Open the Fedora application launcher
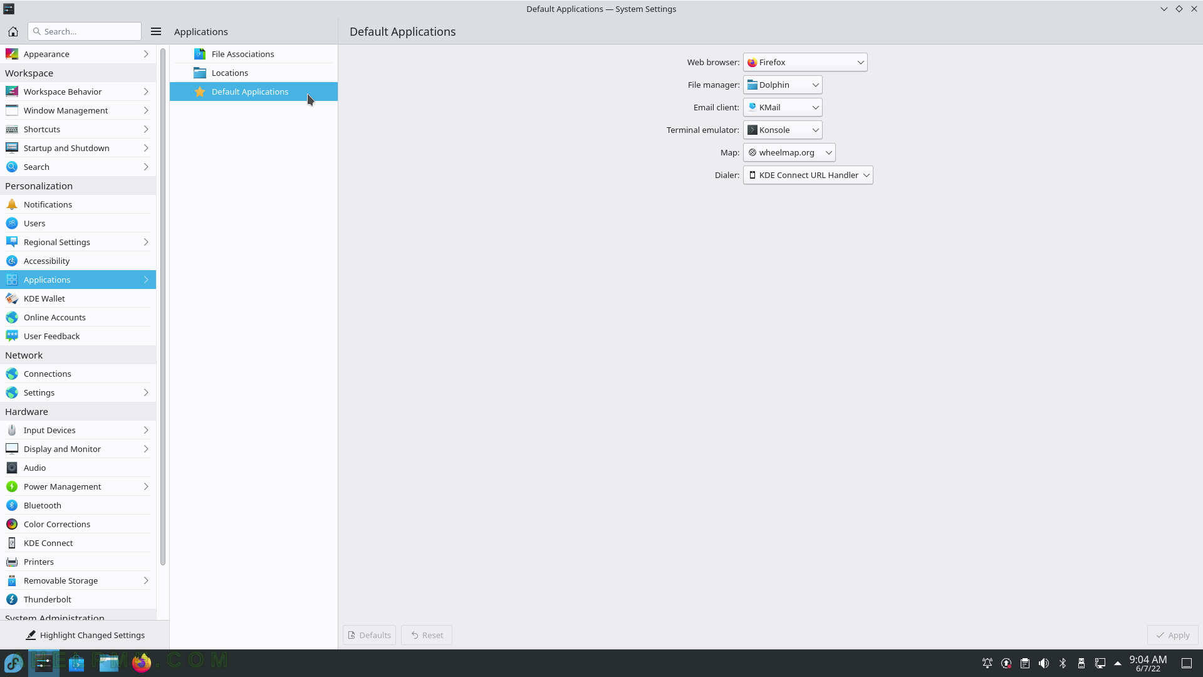The width and height of the screenshot is (1203, 677). pyautogui.click(x=14, y=663)
